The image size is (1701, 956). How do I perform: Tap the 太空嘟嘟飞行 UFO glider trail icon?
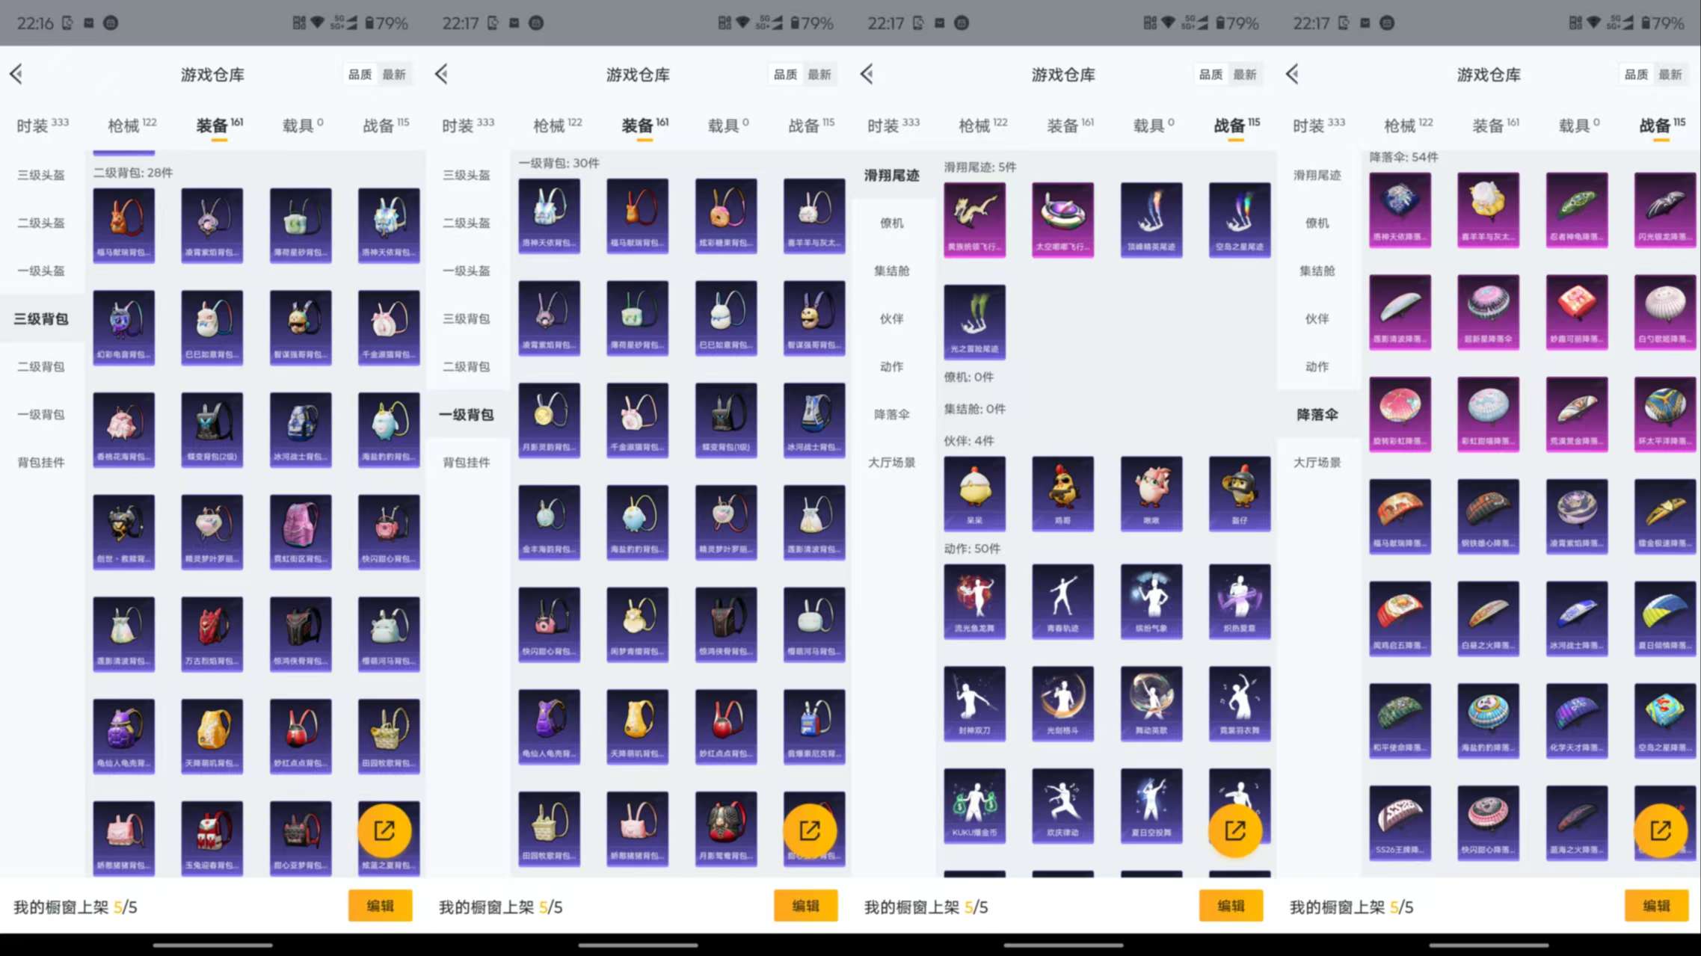(x=1062, y=219)
